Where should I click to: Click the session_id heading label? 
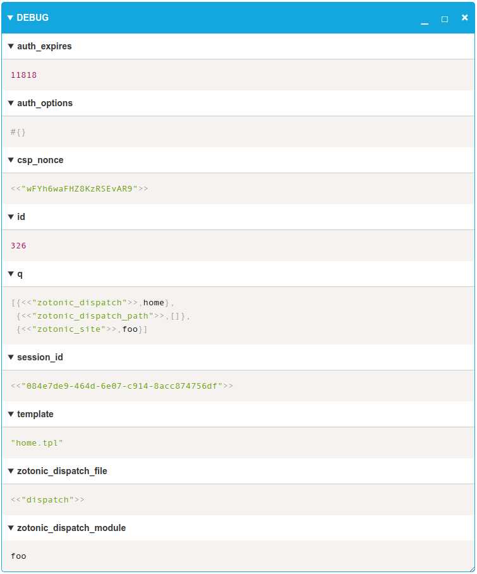40,357
